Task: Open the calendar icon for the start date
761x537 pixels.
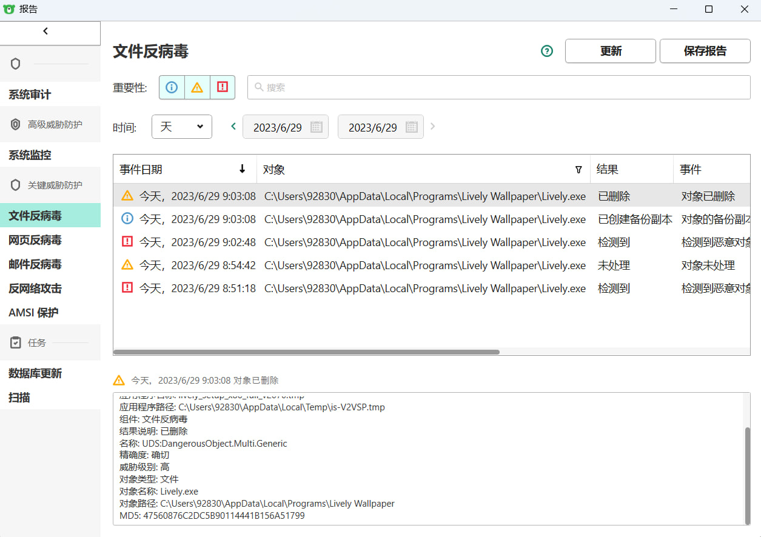Action: 316,127
